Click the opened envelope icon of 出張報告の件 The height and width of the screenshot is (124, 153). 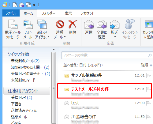coord(67,117)
